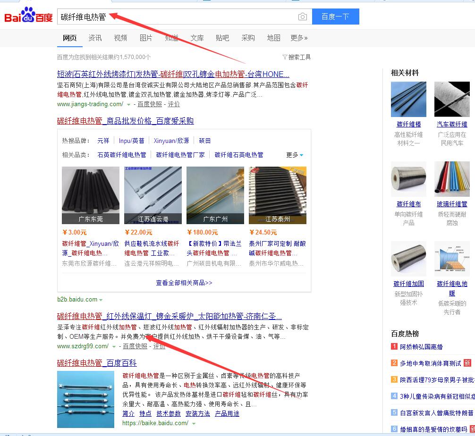Open 碳纤维电热管_百度百科 result title
Viewport: 475px width, 436px height.
coord(97,363)
